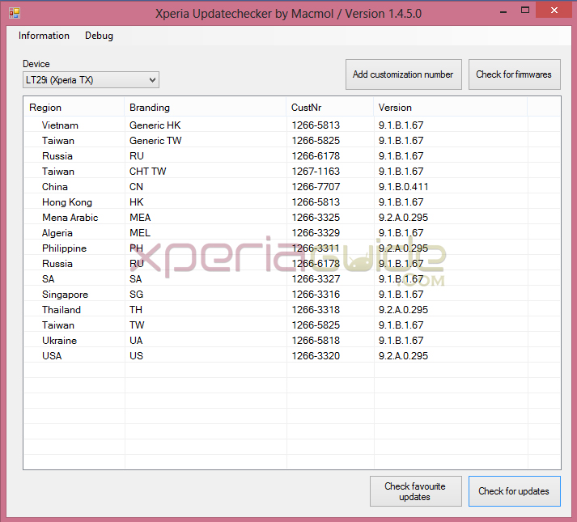This screenshot has width=577, height=522.
Task: Expand the Device dropdown LT29i (Xperia TX)
Action: coord(91,80)
